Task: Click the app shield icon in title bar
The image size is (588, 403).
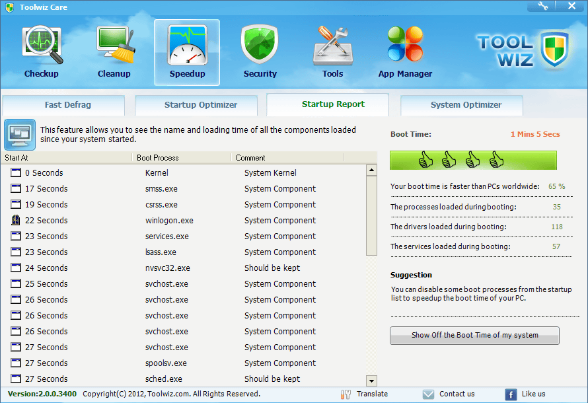Action: [10, 7]
